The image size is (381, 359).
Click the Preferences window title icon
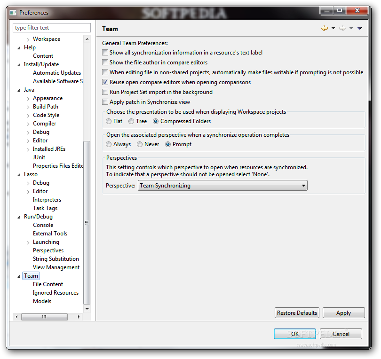click(13, 12)
